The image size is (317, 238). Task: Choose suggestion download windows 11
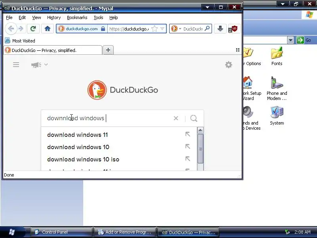coord(77,135)
